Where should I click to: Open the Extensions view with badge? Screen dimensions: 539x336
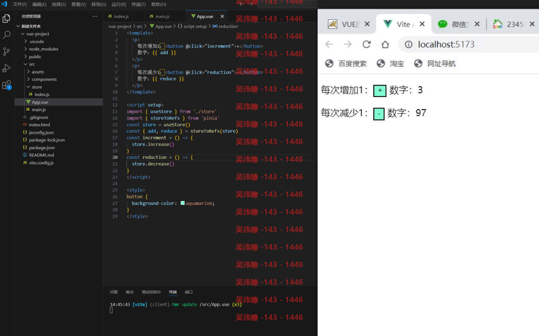[x=6, y=85]
